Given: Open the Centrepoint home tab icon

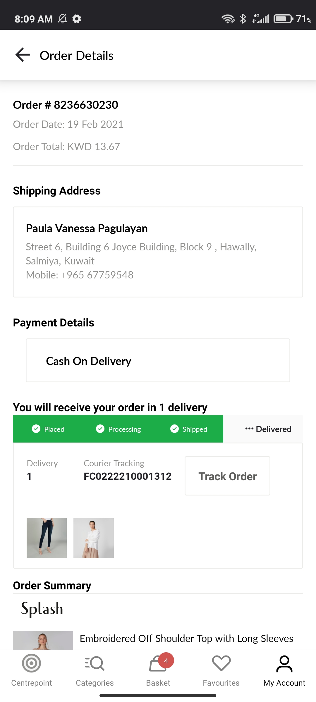Looking at the screenshot, I should tap(31, 663).
